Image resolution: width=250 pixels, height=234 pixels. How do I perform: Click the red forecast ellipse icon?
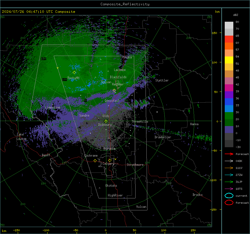(x=229, y=203)
